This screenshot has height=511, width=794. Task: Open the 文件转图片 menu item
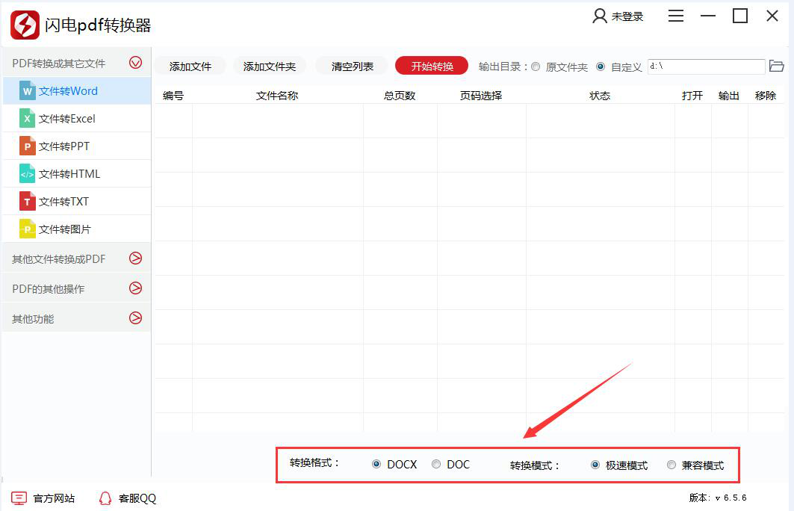tap(77, 229)
